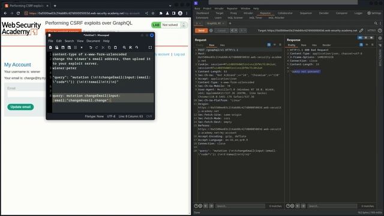
Task: Select the Response Render tab
Action: click(326, 45)
